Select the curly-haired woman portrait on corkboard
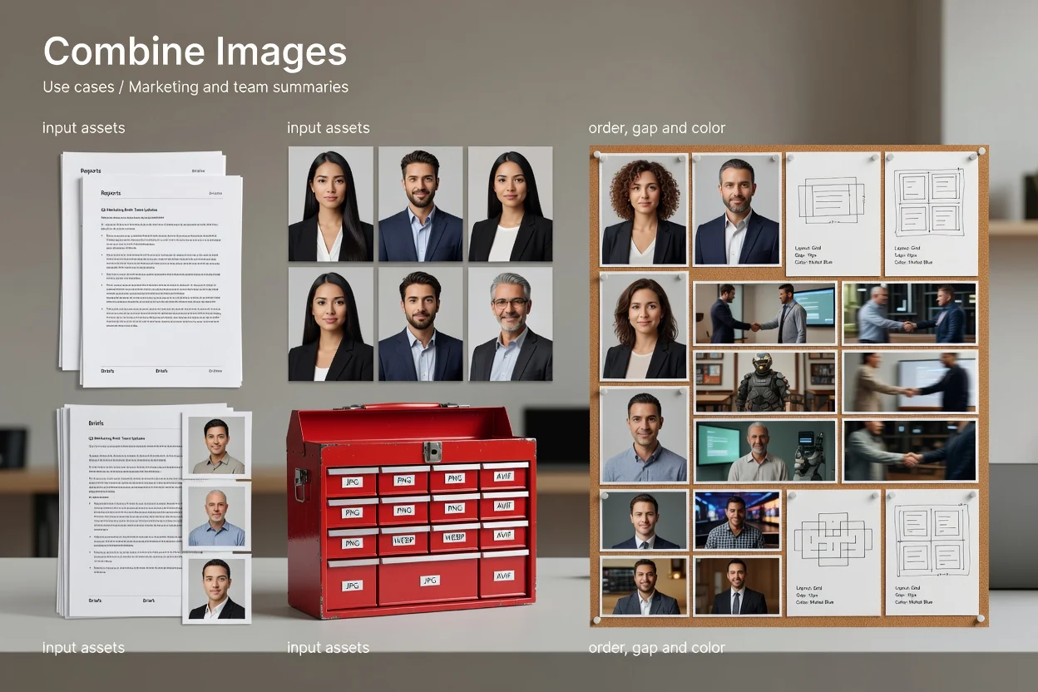The width and height of the screenshot is (1038, 692). pyautogui.click(x=644, y=210)
